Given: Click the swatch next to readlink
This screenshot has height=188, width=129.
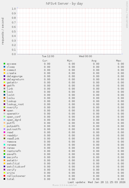Looking at the screenshot, I should [x=4, y=138].
